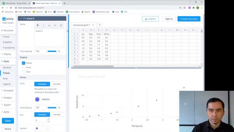Select Variable for point size
The height and width of the screenshot is (132, 234).
[x=57, y=114]
